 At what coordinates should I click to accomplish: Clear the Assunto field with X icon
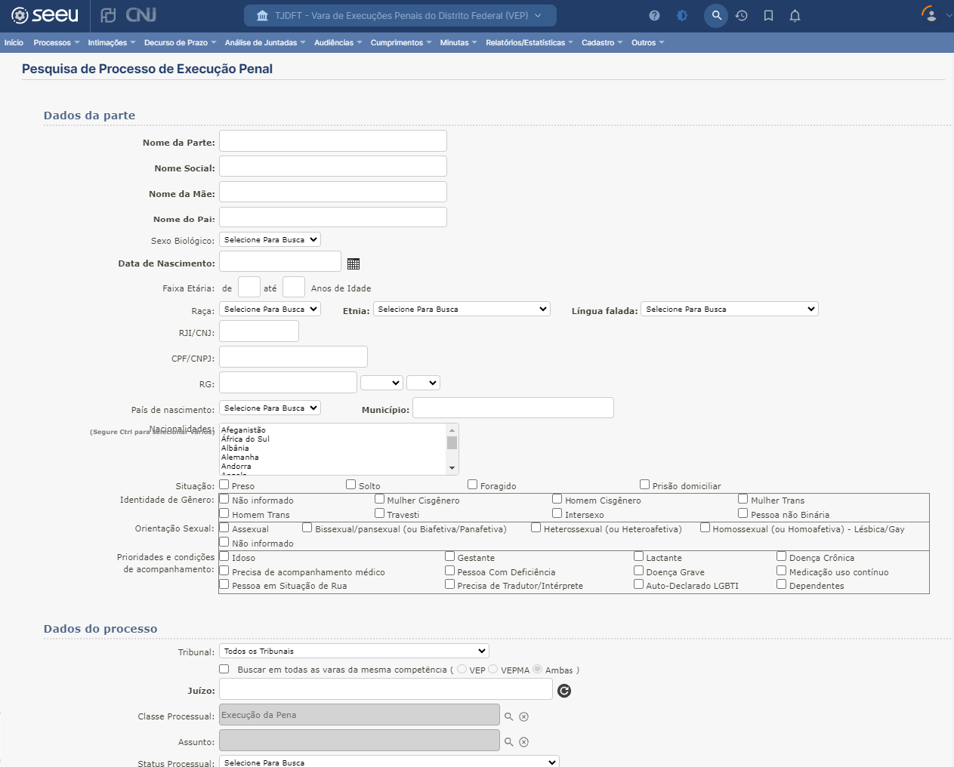click(x=524, y=742)
